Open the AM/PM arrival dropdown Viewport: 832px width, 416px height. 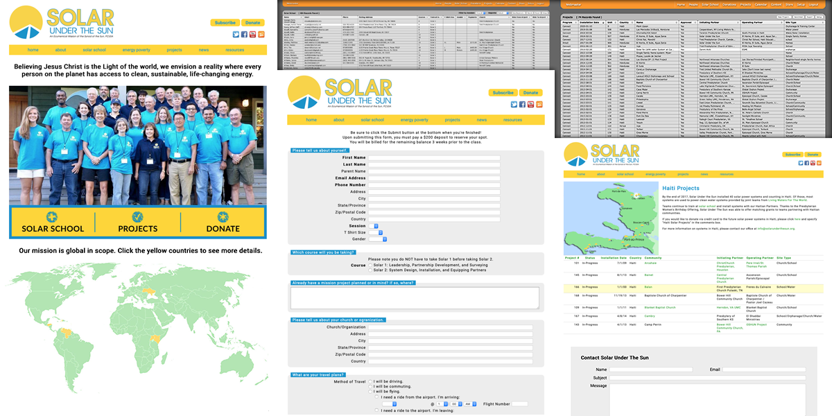click(x=470, y=404)
